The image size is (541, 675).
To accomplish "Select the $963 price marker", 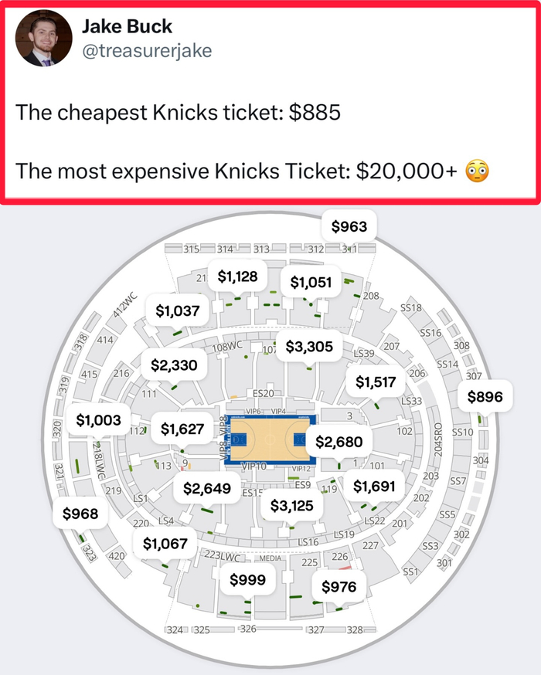I will click(x=349, y=226).
